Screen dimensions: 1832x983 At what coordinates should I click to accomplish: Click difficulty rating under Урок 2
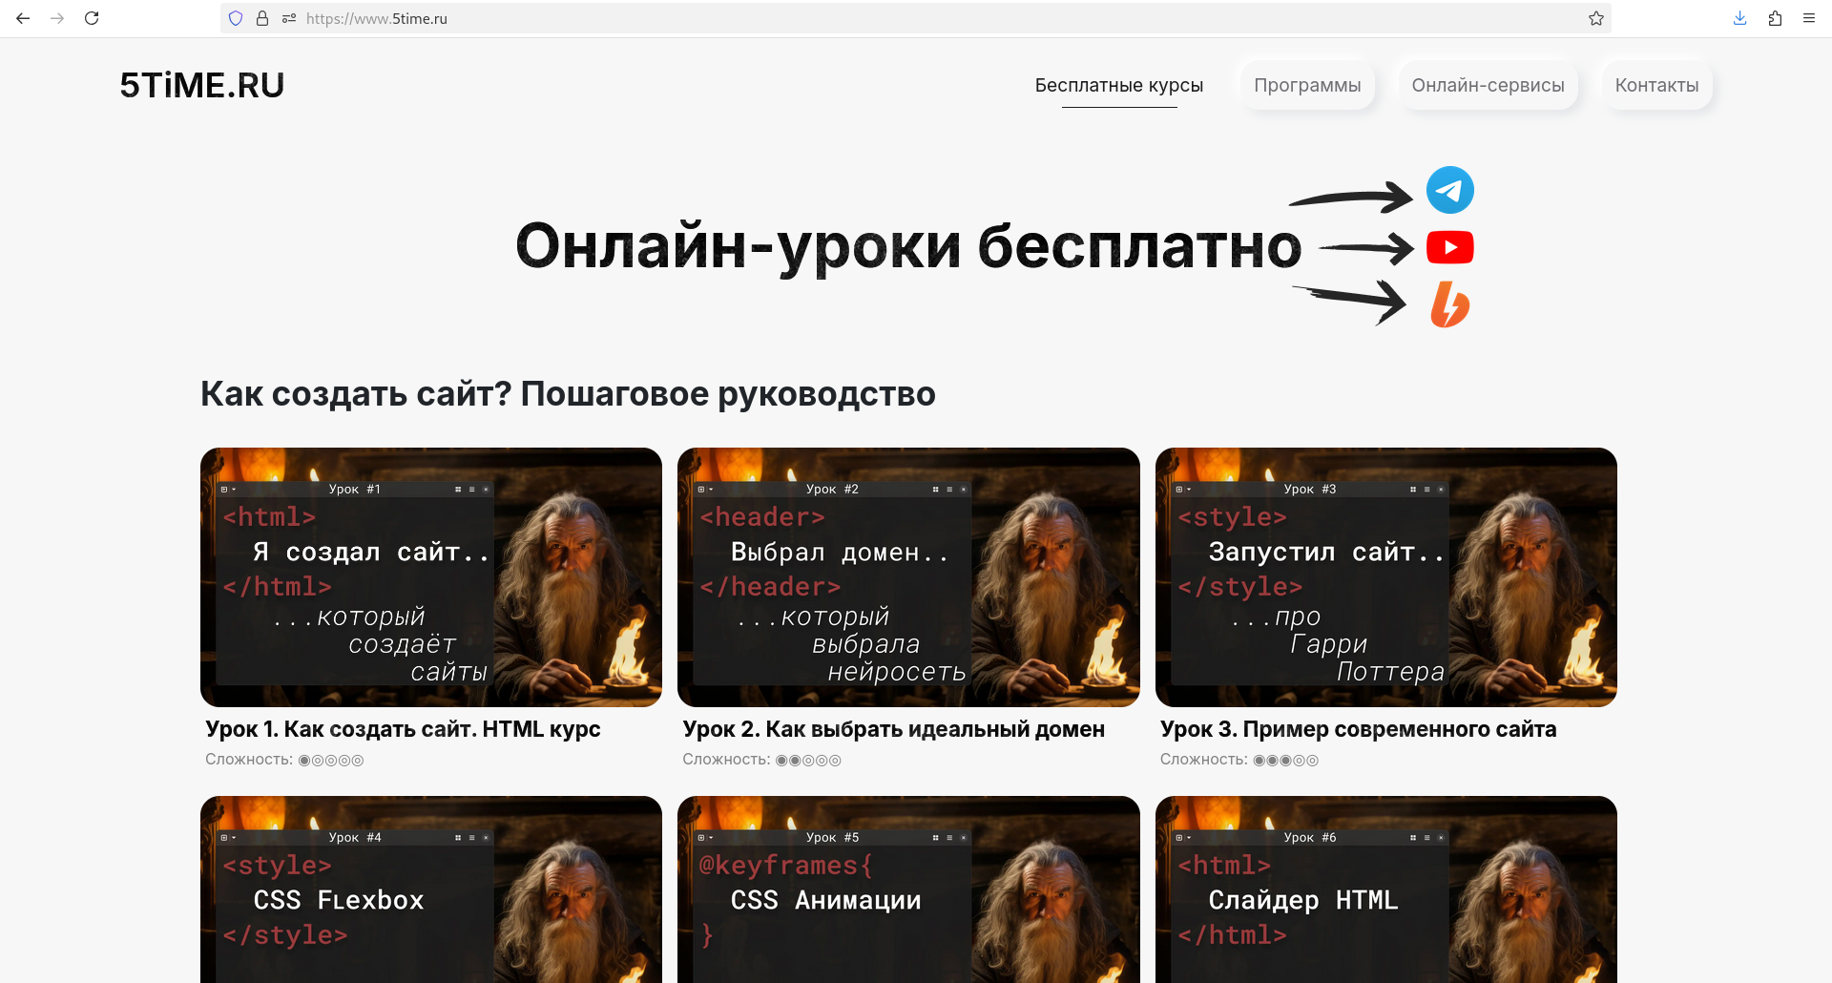(761, 760)
